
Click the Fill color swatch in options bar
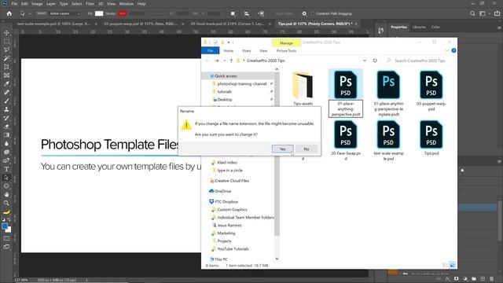(x=99, y=13)
